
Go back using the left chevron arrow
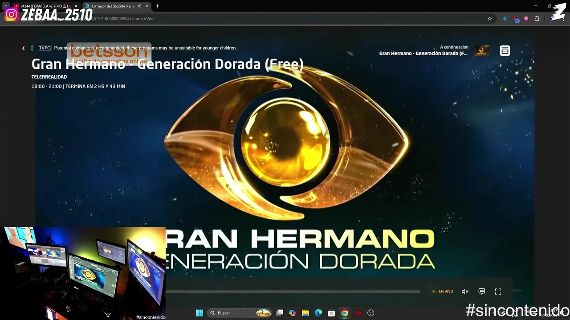[x=24, y=48]
